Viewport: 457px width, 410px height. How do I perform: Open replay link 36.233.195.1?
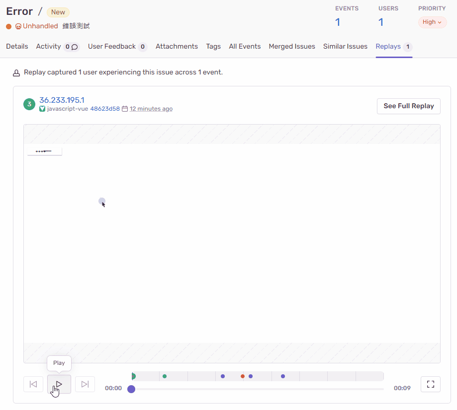(x=62, y=100)
